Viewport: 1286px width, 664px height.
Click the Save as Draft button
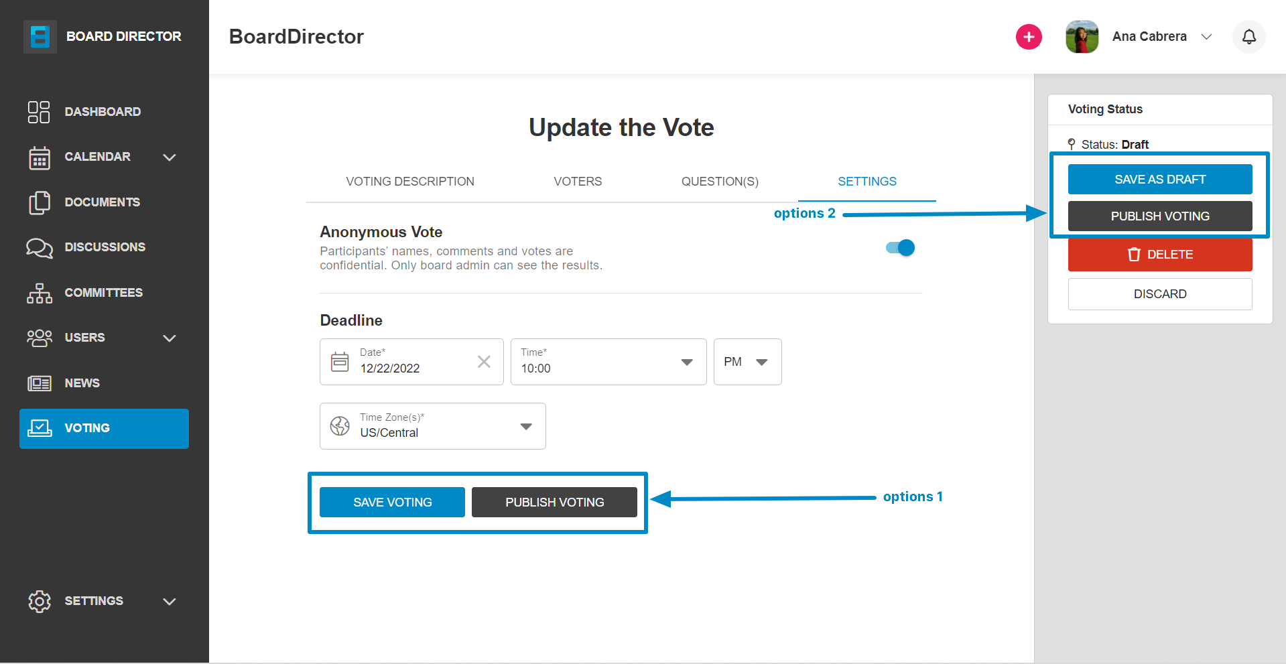tap(1160, 180)
